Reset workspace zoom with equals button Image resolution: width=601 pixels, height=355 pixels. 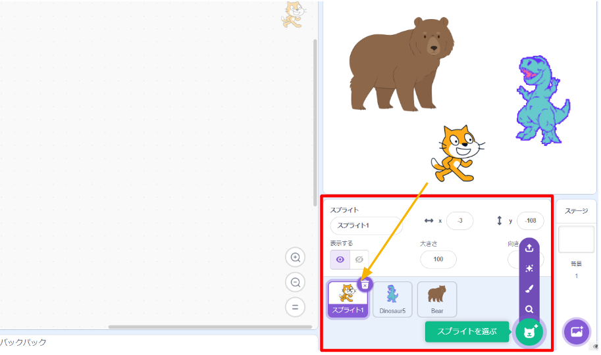[295, 307]
